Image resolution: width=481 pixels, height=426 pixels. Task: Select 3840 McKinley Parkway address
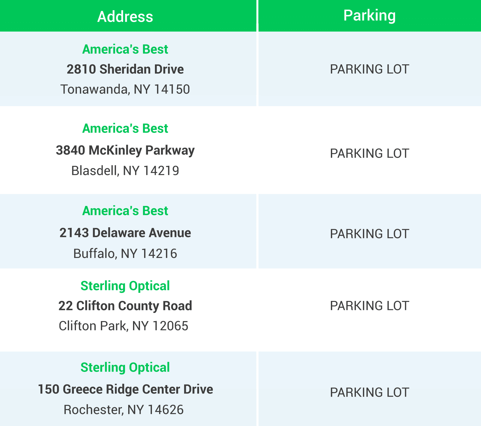click(x=125, y=150)
